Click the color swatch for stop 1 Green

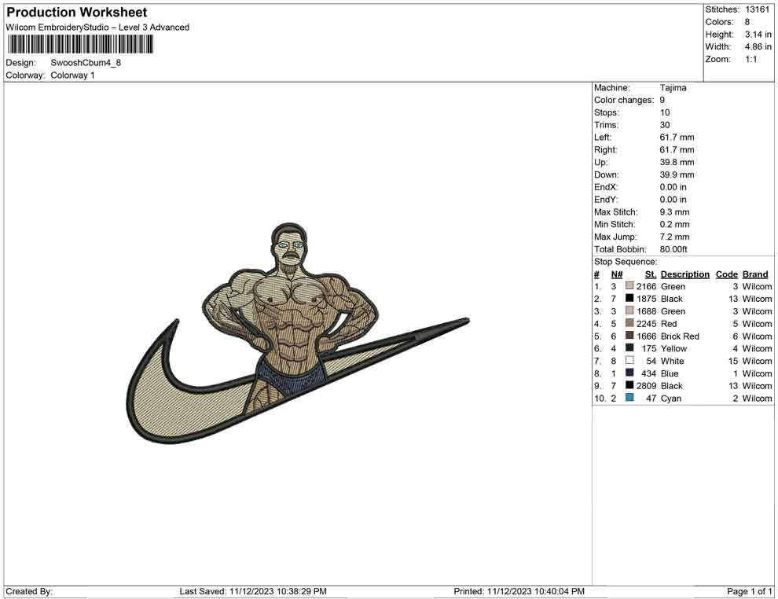point(629,286)
